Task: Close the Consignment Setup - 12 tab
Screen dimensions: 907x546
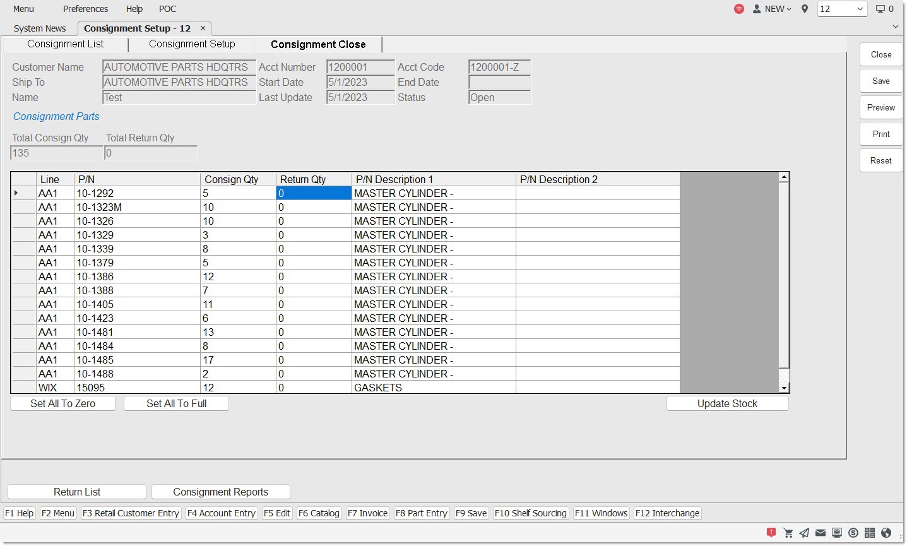Action: tap(203, 28)
